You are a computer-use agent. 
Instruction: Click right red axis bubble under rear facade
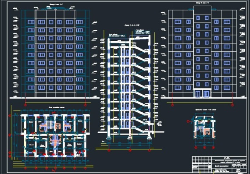(x=232, y=105)
